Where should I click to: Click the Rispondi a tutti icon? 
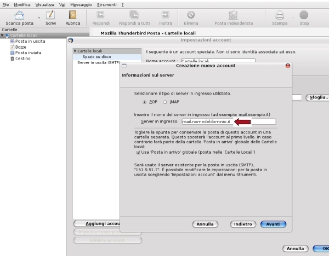(x=134, y=15)
